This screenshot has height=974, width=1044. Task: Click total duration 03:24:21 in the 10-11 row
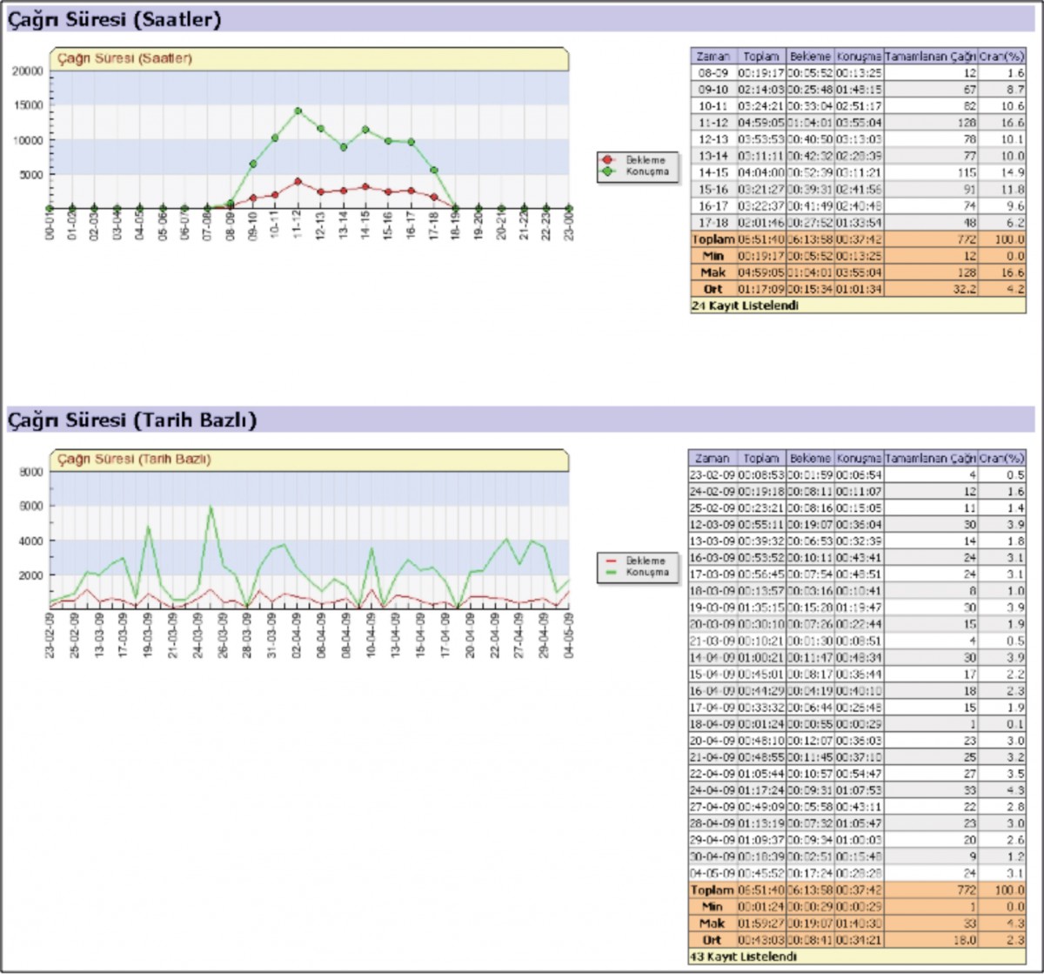click(x=761, y=106)
